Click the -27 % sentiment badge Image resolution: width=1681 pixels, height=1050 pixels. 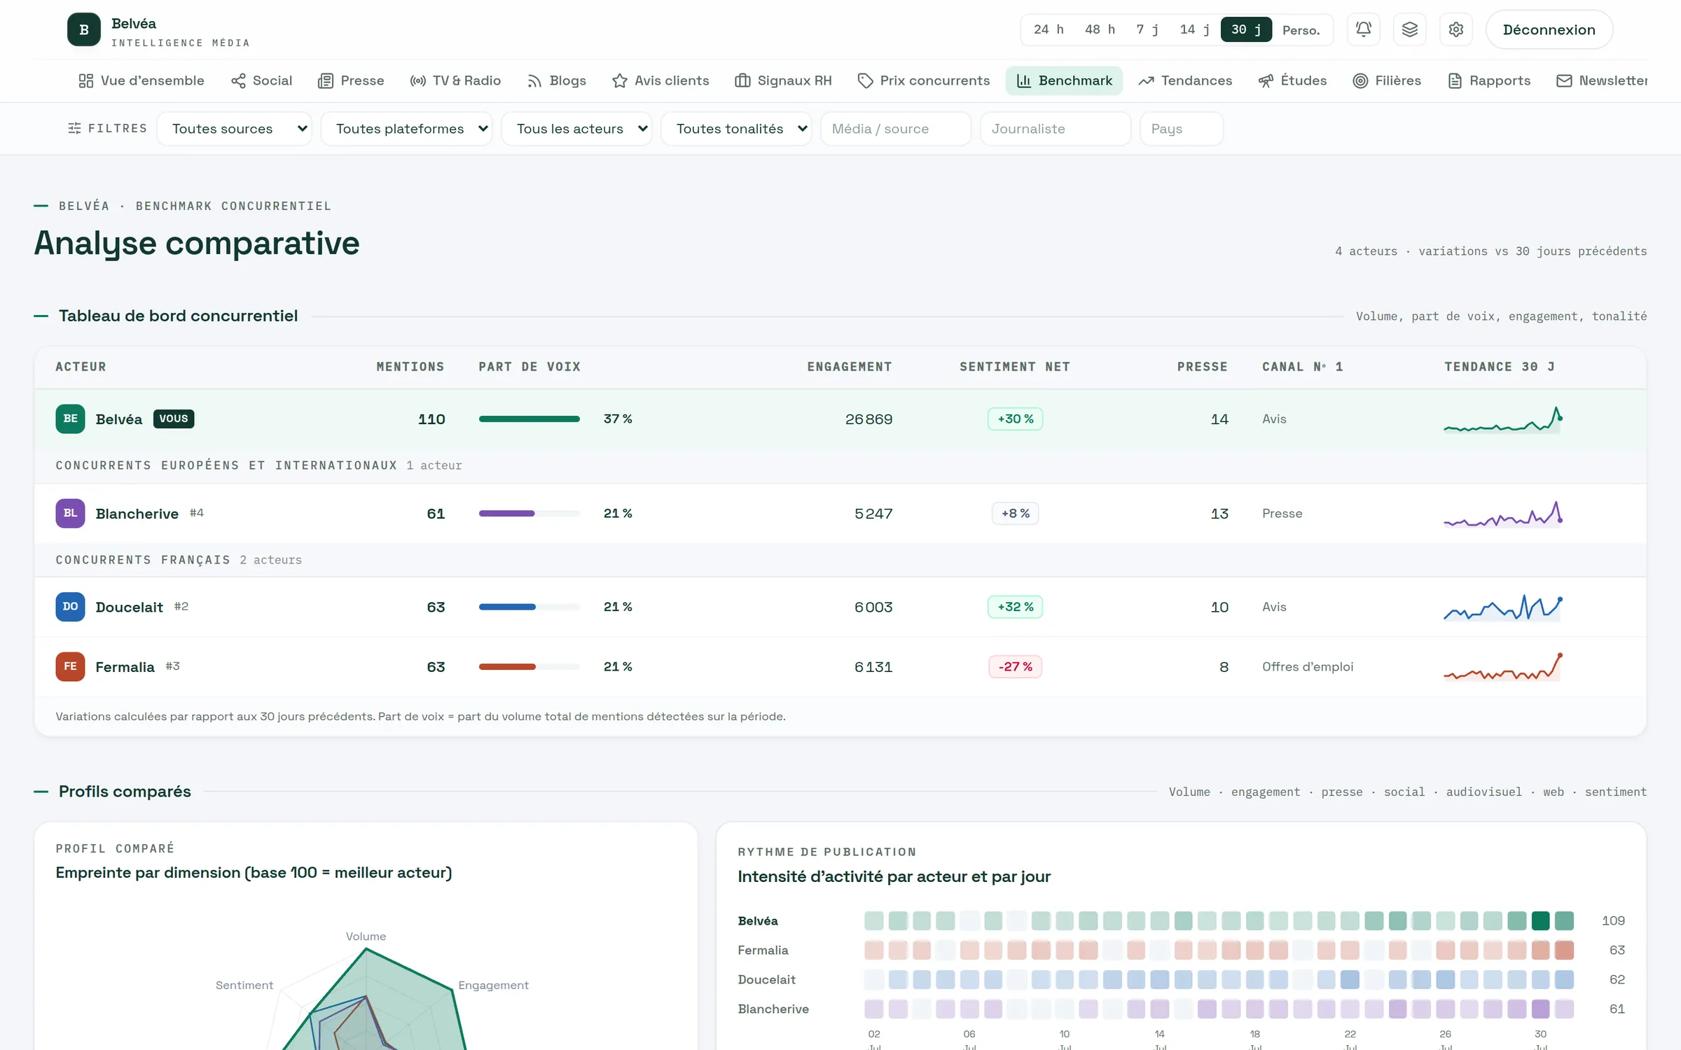[1016, 666]
